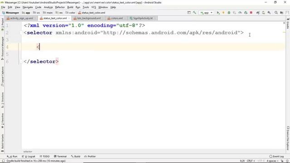Open the Help menu
This screenshot has width=290, height=163.
[113, 7]
